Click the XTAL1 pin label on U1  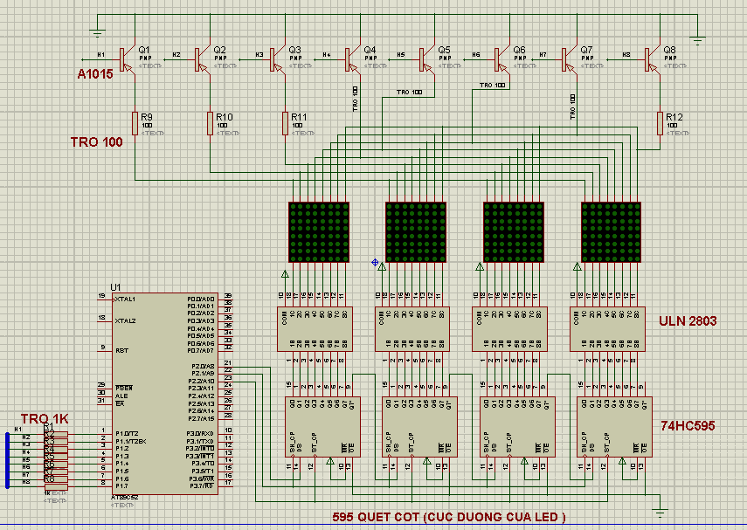click(x=125, y=299)
